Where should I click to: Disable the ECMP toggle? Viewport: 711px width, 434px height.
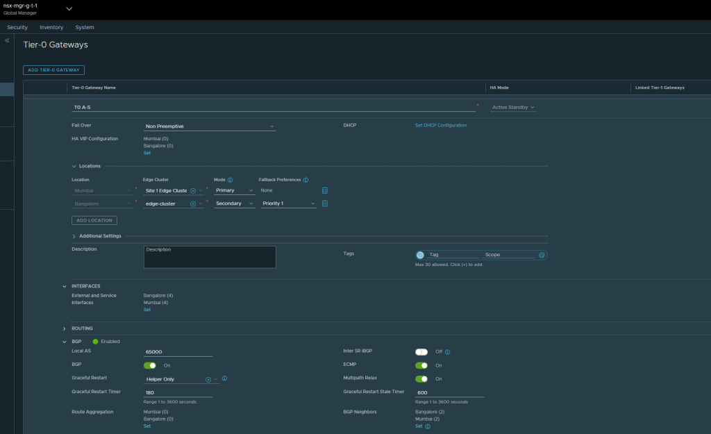(x=421, y=365)
